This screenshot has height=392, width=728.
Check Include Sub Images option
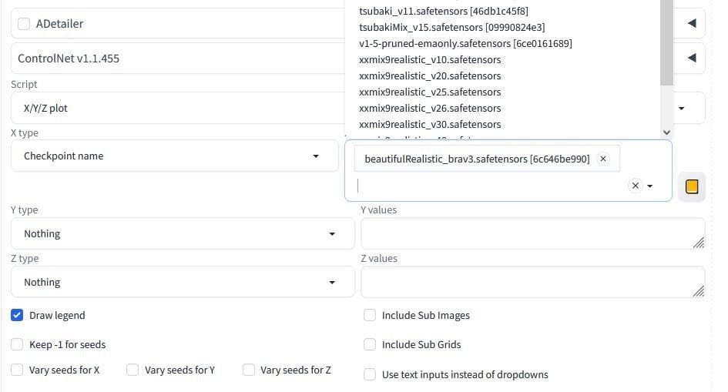(370, 315)
